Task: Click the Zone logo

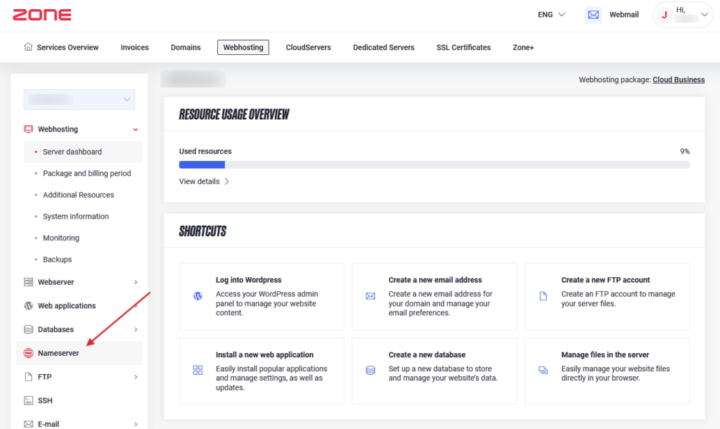Action: click(x=41, y=15)
